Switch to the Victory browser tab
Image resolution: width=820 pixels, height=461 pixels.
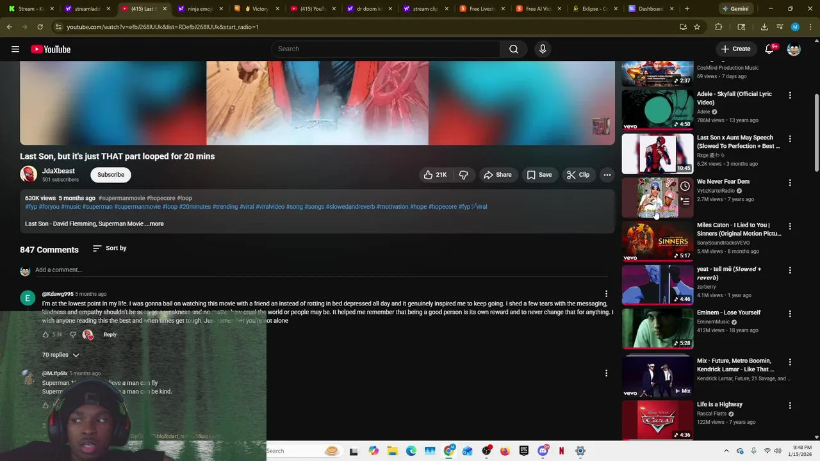(256, 9)
